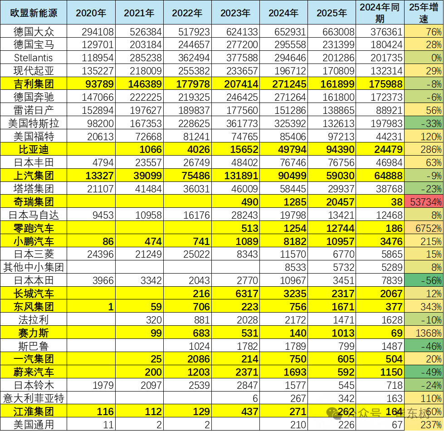Select the highlighted 比亚迪 row label
This screenshot has height=431, width=444.
tap(34, 149)
